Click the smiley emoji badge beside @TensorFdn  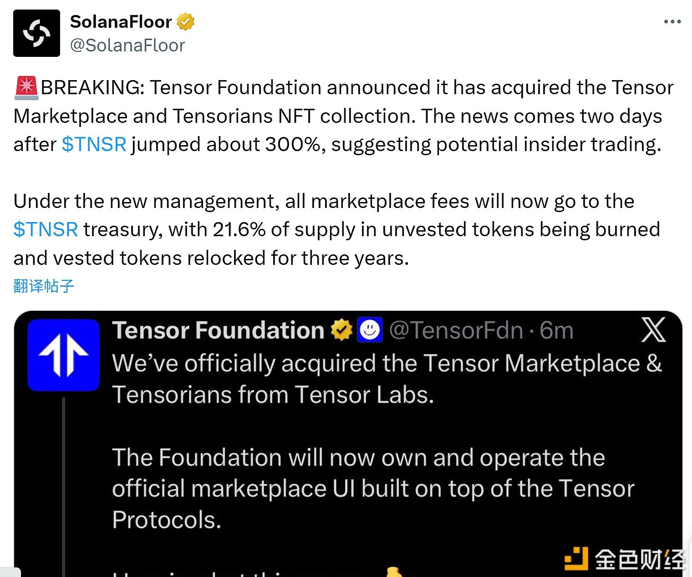(x=370, y=330)
